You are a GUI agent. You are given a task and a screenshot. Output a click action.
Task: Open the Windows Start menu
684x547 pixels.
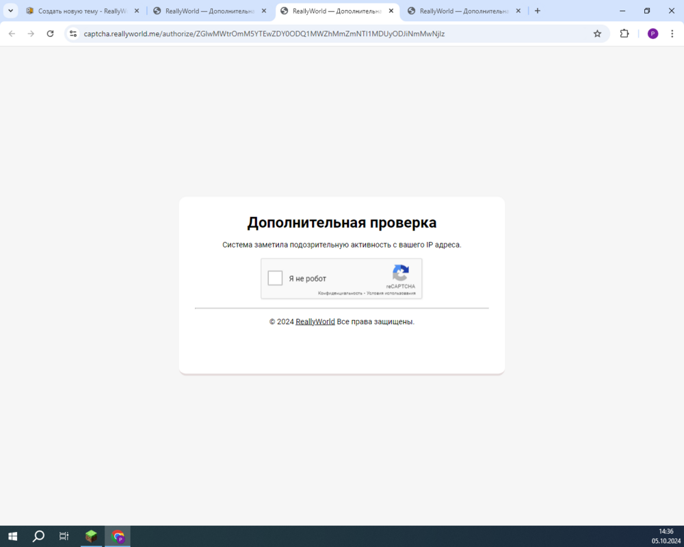coord(12,536)
